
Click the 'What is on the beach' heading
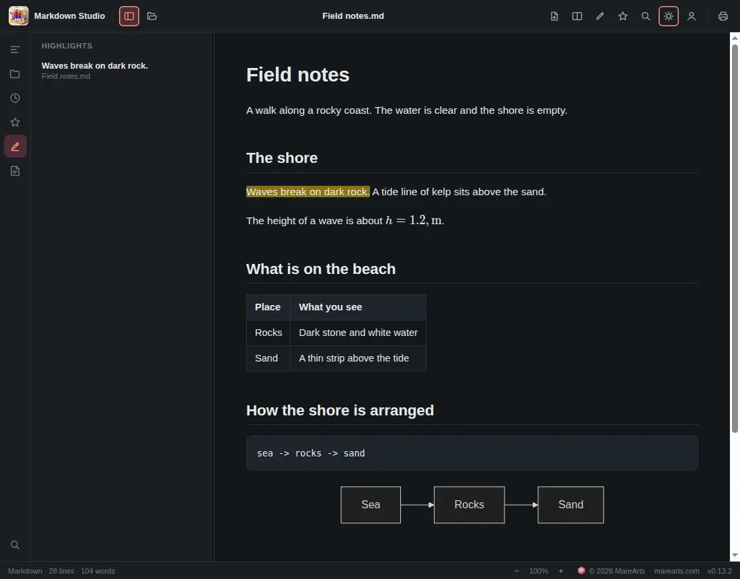point(321,269)
